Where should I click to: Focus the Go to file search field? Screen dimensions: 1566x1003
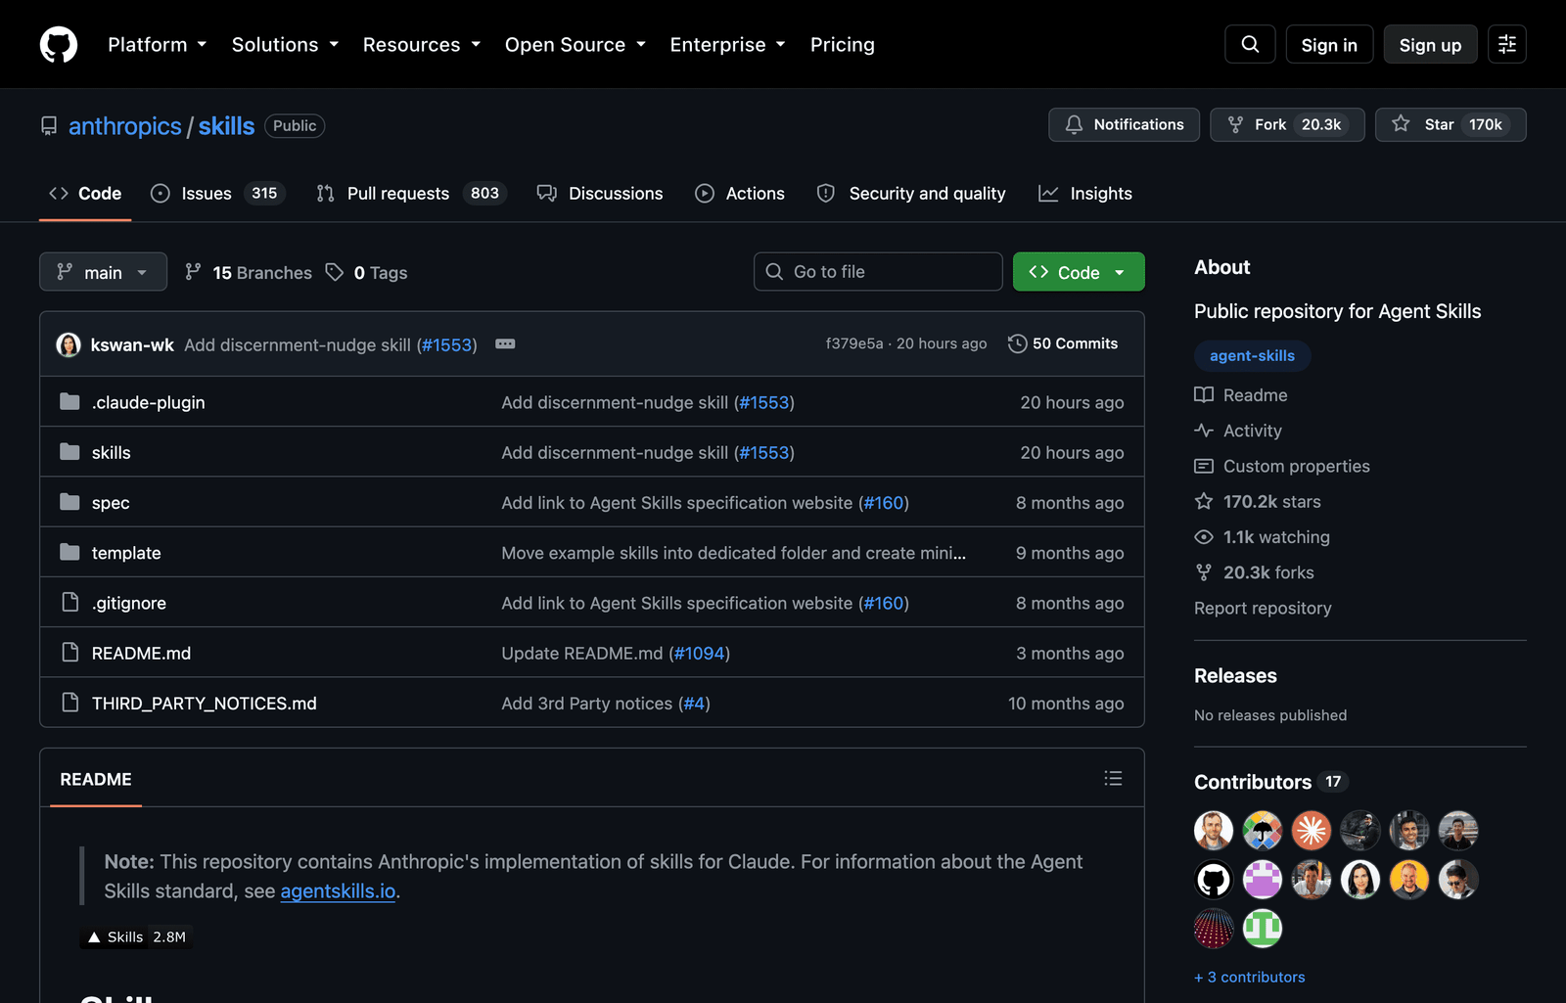[878, 271]
